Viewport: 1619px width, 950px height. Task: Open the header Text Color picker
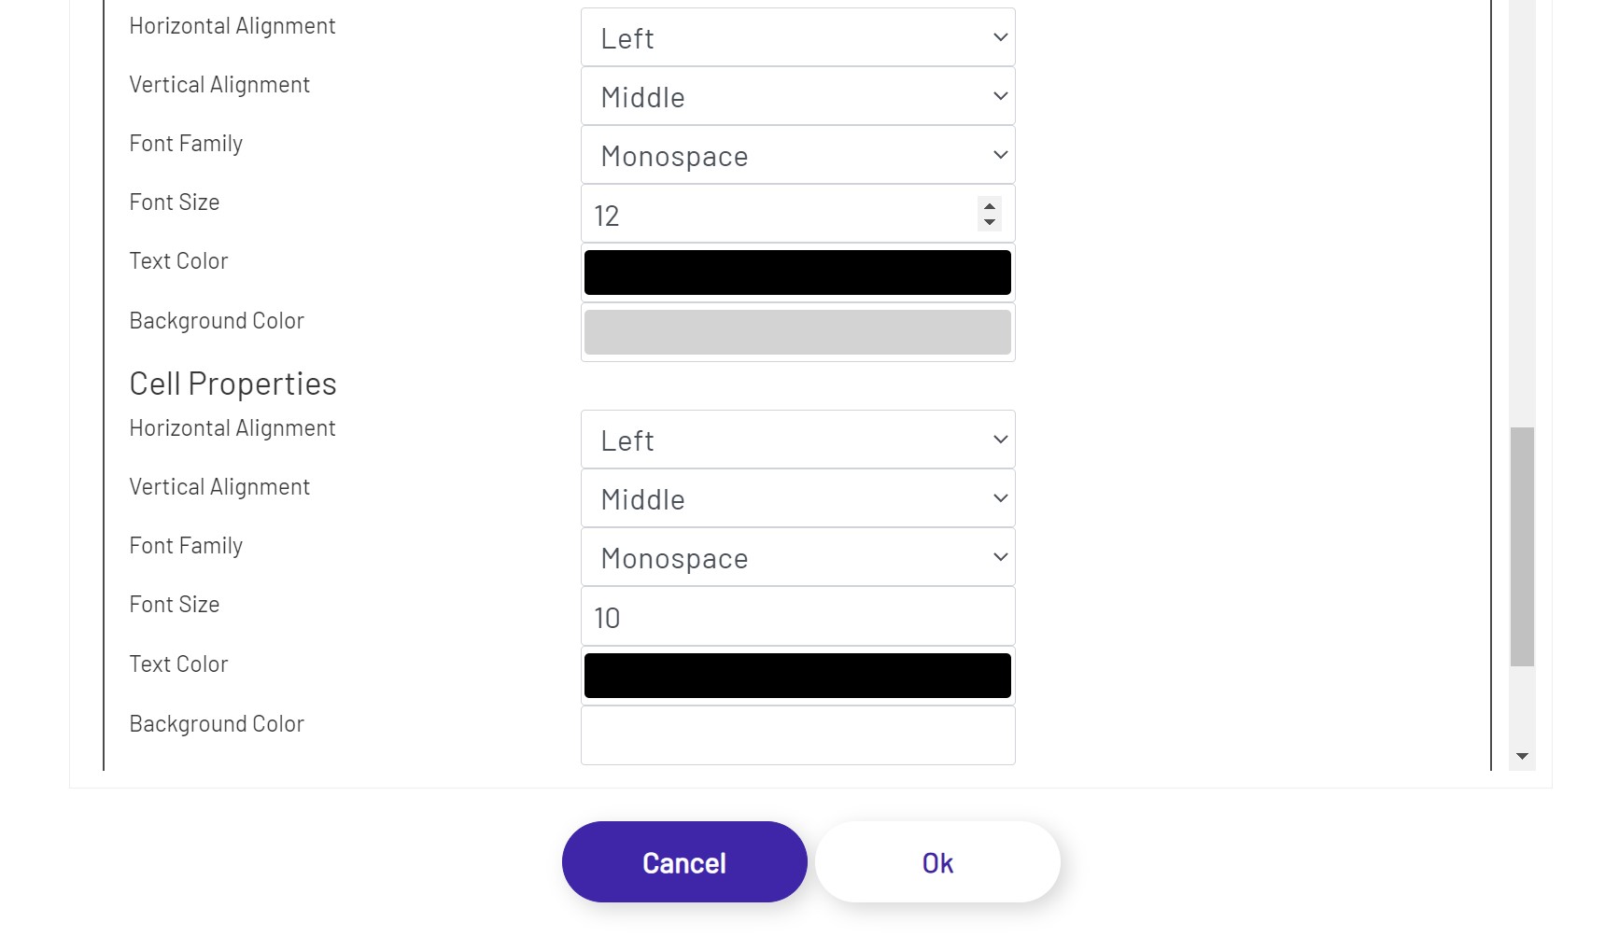pyautogui.click(x=796, y=272)
